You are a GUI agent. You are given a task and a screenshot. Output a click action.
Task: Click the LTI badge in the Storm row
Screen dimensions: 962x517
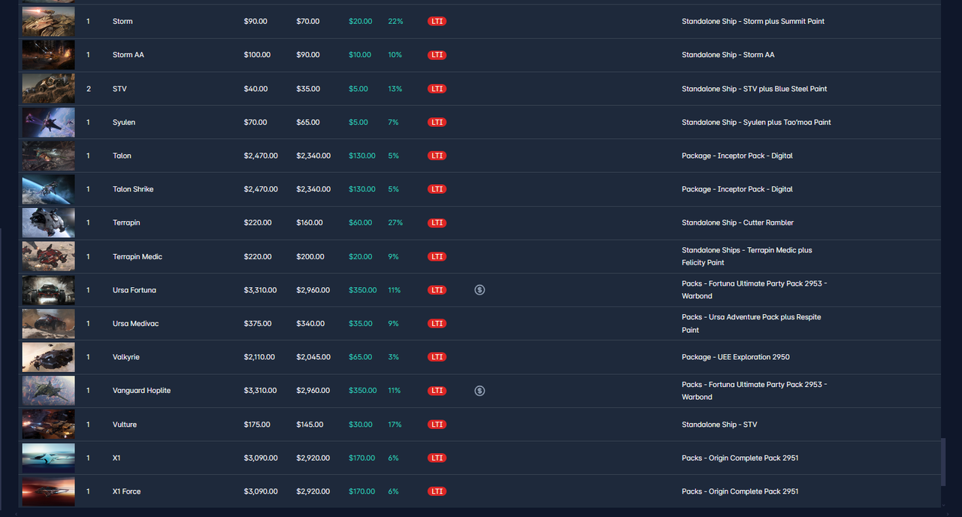(437, 21)
